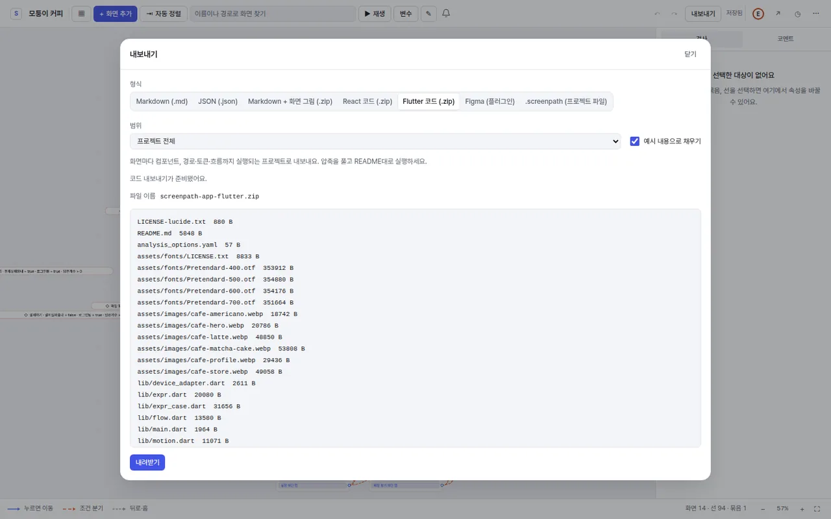831x519 pixels.
Task: Click the zoom out minus icon
Action: coord(763,509)
